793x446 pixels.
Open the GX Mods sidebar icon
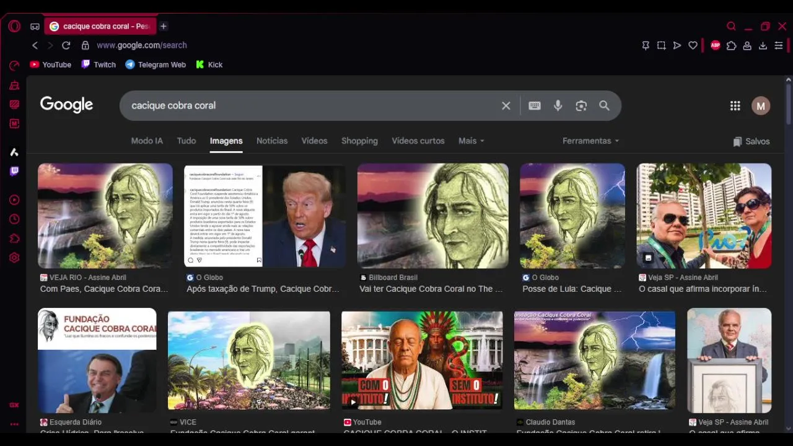click(14, 123)
